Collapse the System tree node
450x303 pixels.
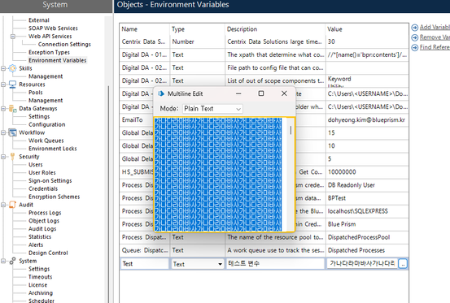coord(3,261)
